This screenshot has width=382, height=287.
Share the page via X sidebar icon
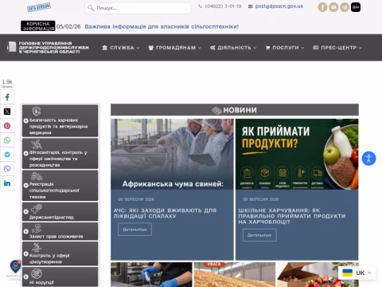(7, 112)
